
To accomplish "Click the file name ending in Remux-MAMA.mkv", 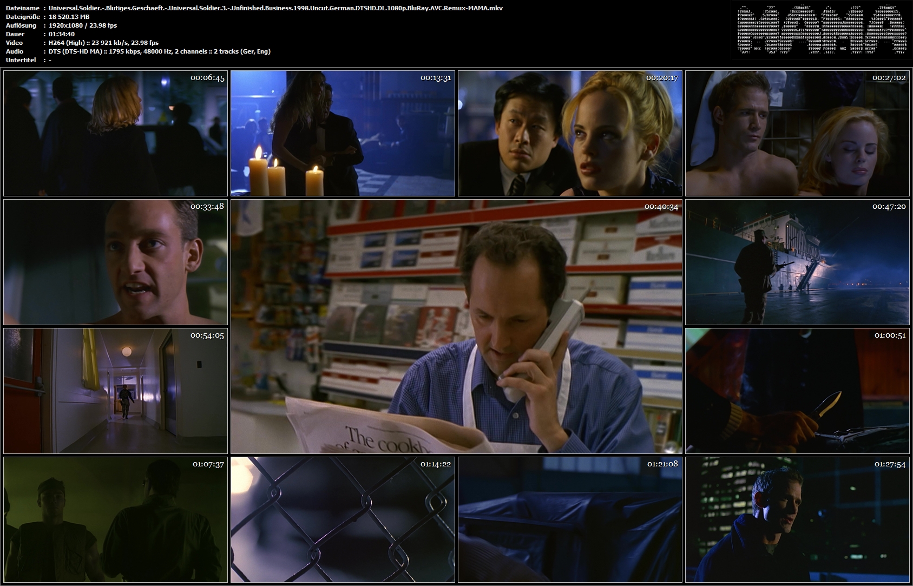I will (x=275, y=8).
